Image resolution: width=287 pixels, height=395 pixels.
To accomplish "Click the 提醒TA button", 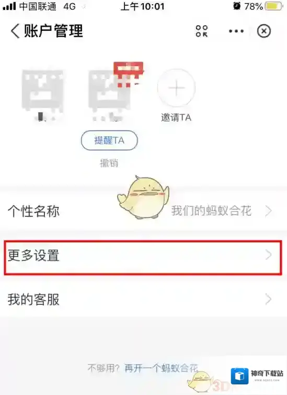I will (x=109, y=140).
